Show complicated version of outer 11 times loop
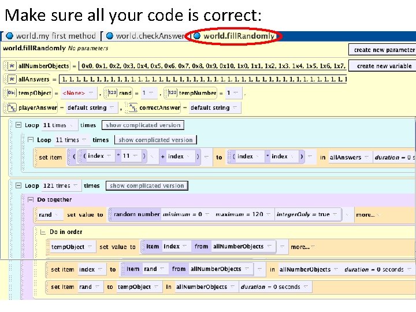The width and height of the screenshot is (416, 312). coord(143,125)
